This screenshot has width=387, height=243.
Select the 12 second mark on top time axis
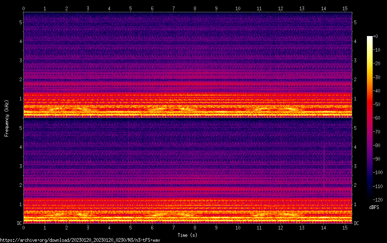tap(280, 8)
